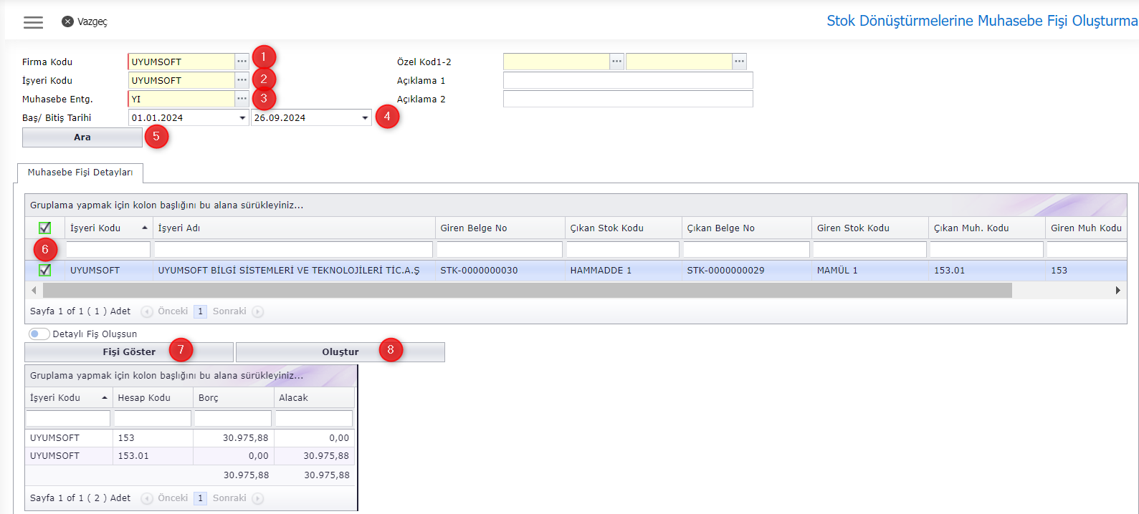Viewport: 1139px width, 514px height.
Task: Click the Borç column header
Action: [x=234, y=397]
